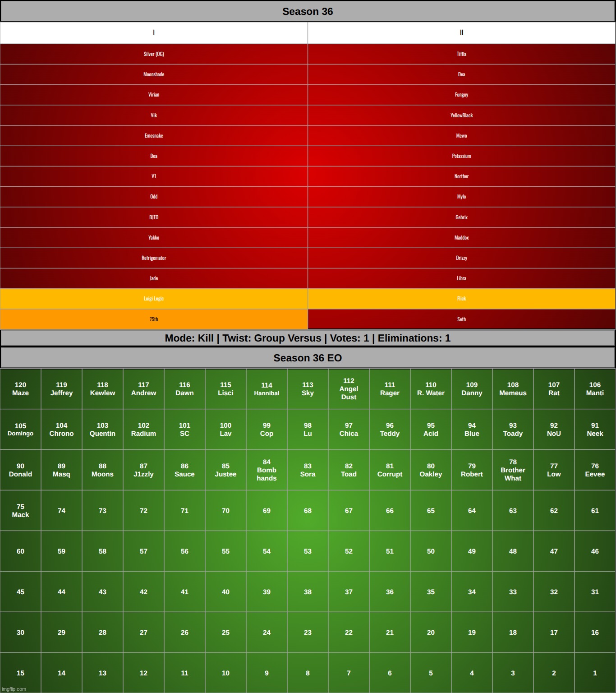
Task: Click the Silver (OG) row
Action: (154, 54)
